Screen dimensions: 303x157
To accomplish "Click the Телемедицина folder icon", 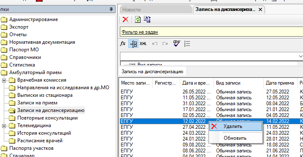I will [12, 125].
